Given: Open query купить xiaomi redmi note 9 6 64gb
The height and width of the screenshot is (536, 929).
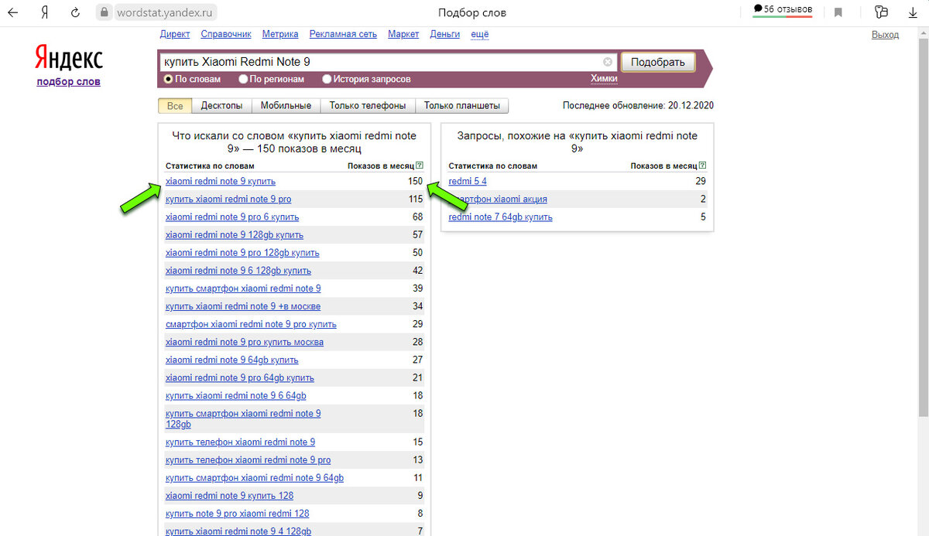Looking at the screenshot, I should tap(236, 395).
